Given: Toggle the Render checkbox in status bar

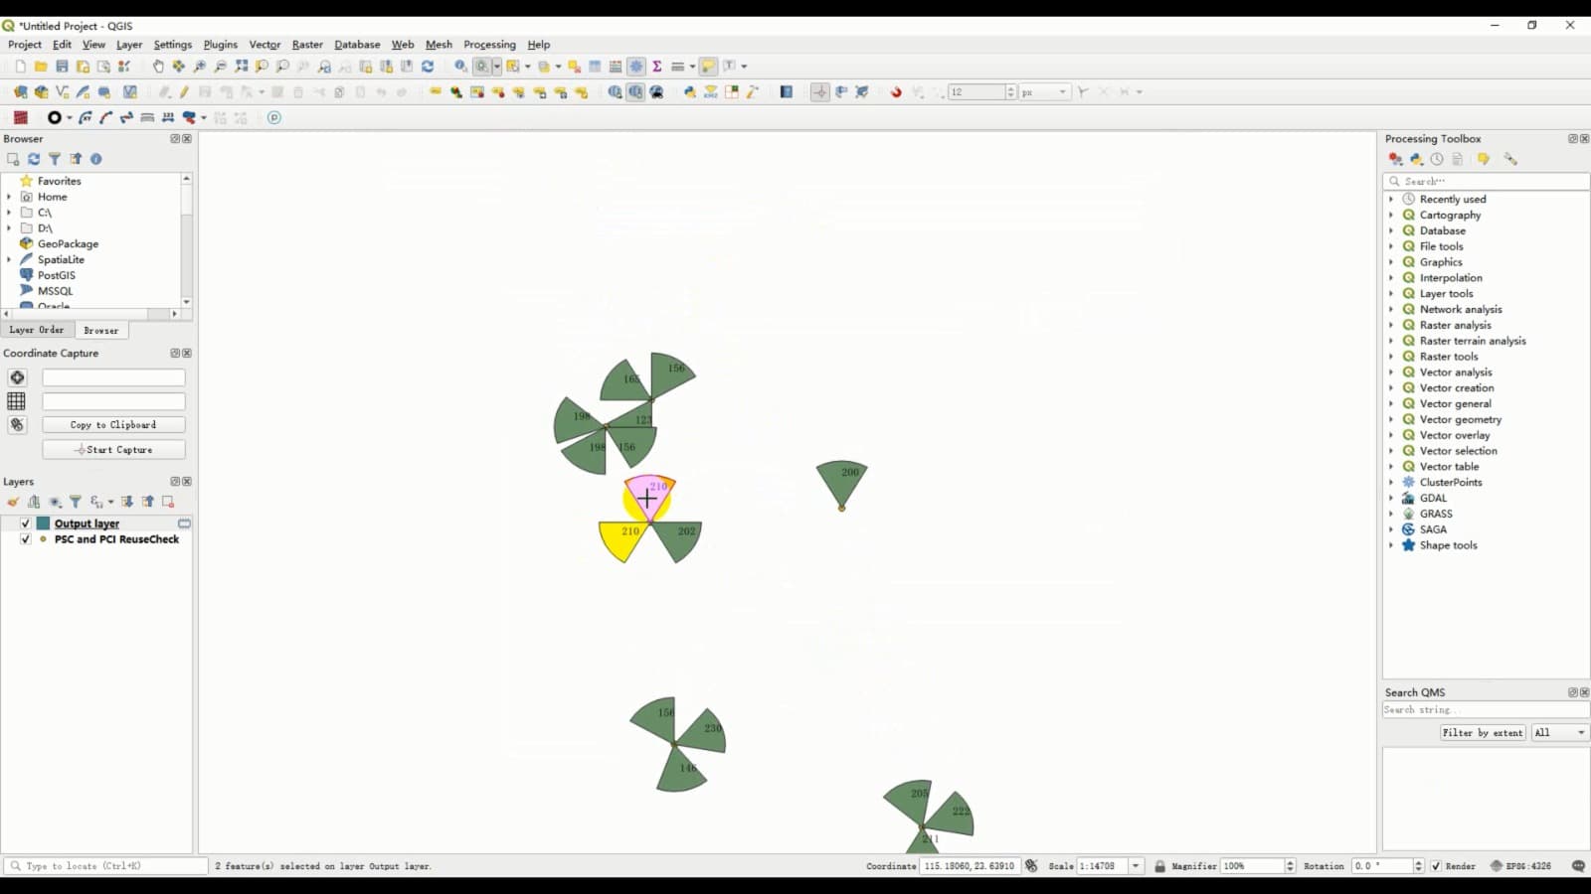Looking at the screenshot, I should (x=1436, y=866).
